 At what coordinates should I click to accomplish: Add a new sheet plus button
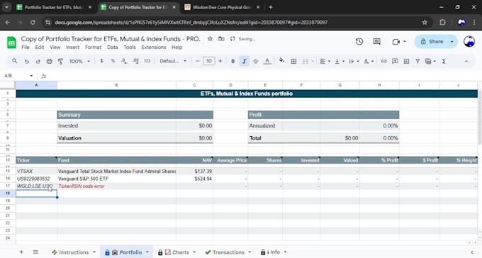21,252
